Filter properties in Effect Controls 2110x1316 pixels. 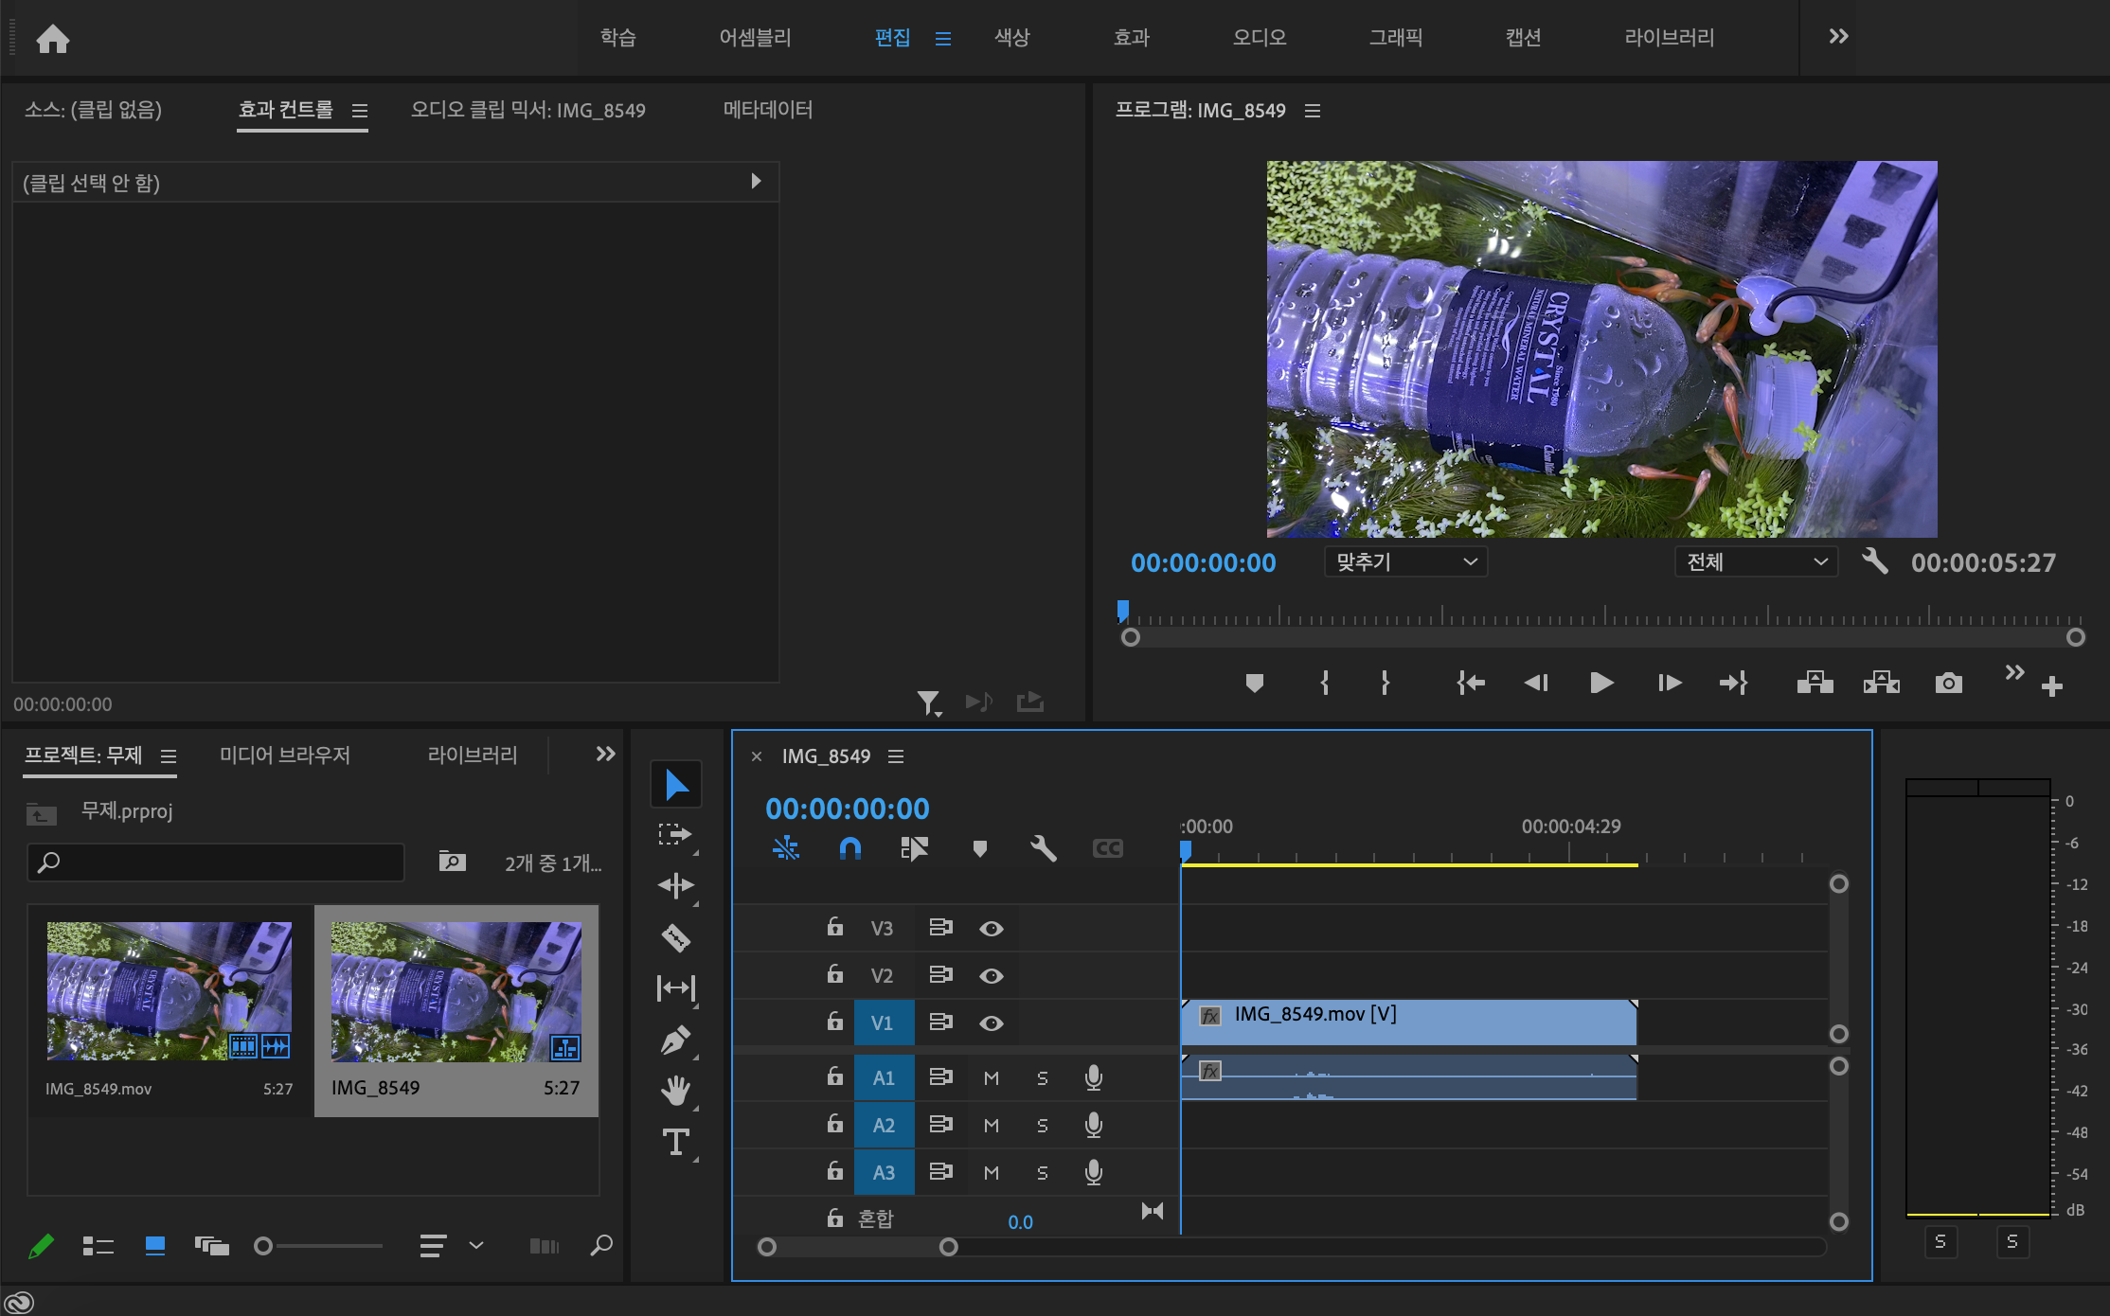coord(929,702)
